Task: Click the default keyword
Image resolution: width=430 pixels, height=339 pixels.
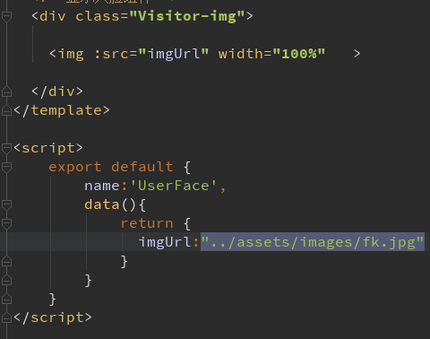Action: coord(142,167)
